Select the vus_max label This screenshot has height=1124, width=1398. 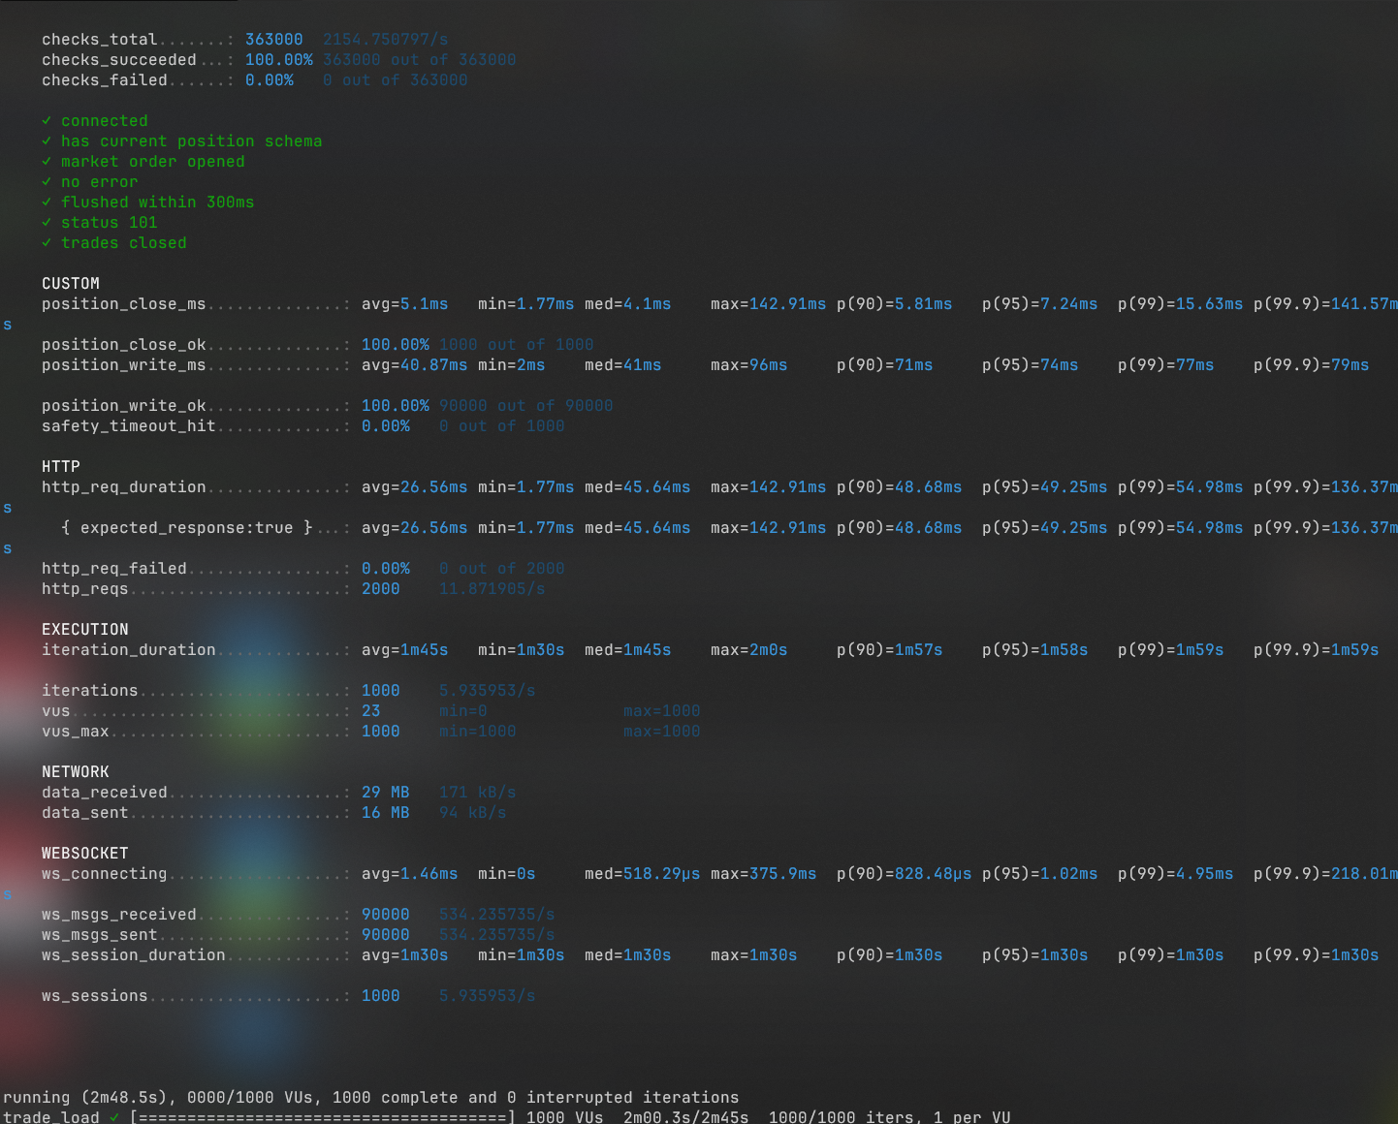(76, 732)
